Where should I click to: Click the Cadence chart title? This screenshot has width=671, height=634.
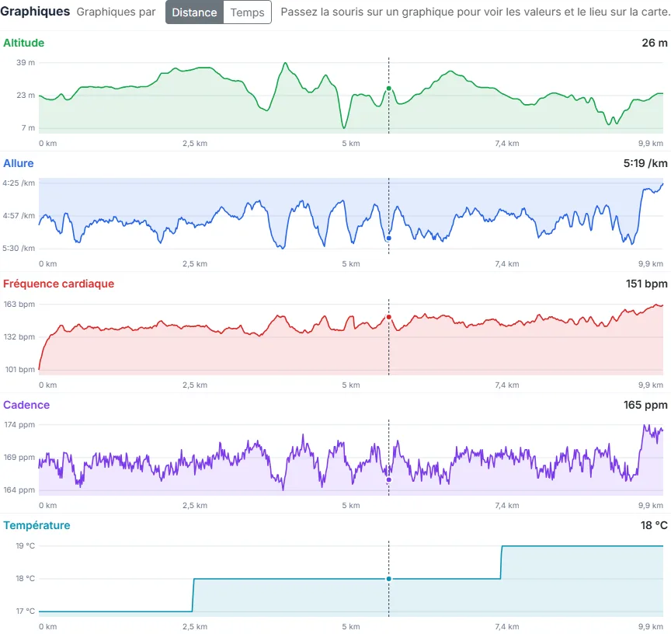coord(26,405)
